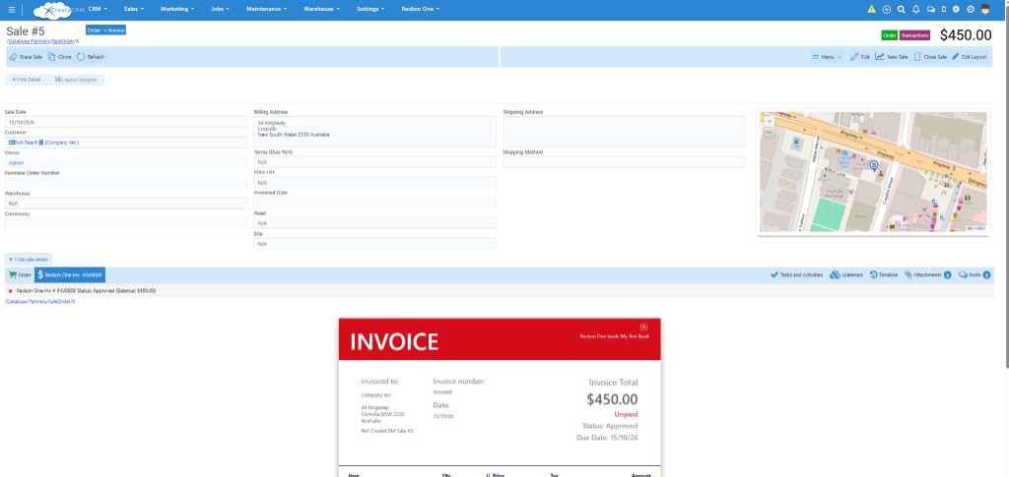Follow the SaleOrder breadcrumb link
This screenshot has width=1009, height=477.
(63, 41)
